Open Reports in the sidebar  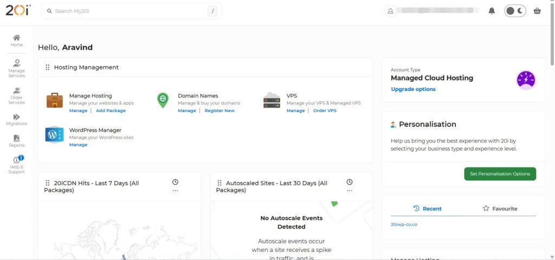[17, 141]
